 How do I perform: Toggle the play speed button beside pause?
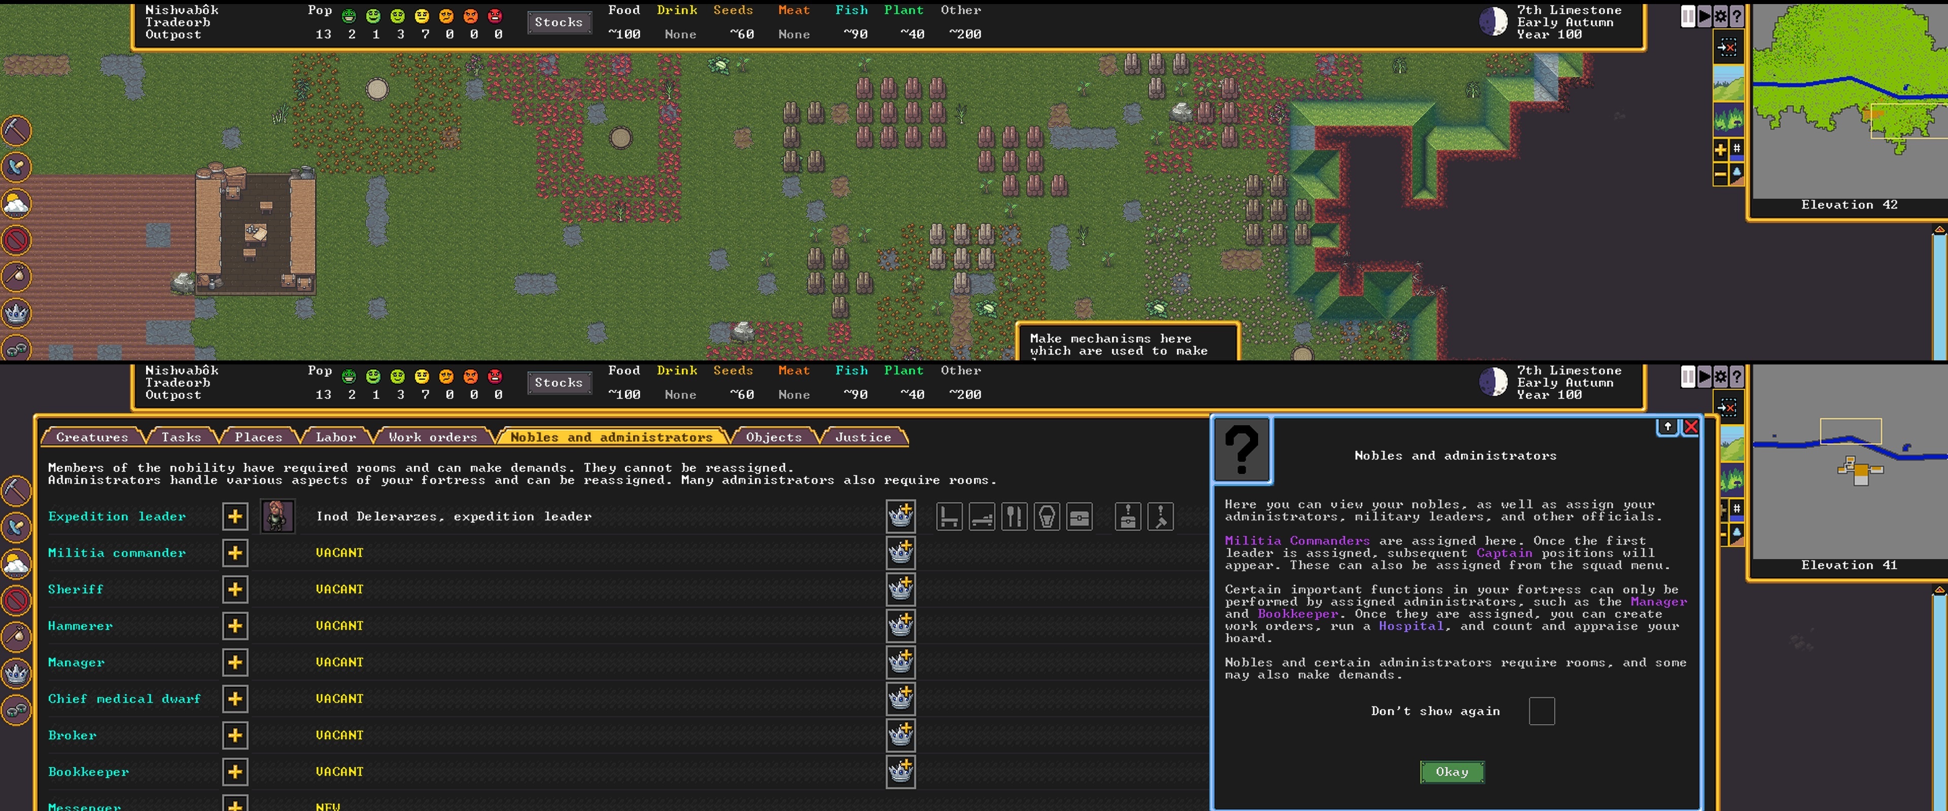tap(1704, 15)
